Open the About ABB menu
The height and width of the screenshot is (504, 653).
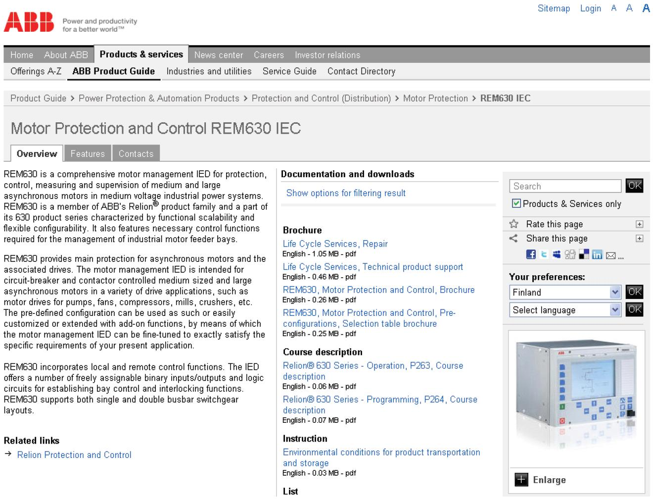click(x=66, y=55)
